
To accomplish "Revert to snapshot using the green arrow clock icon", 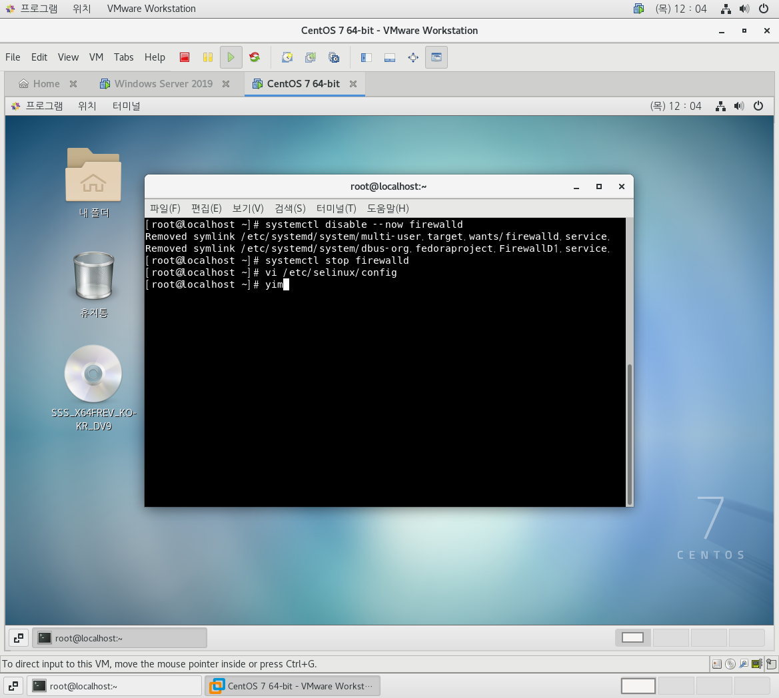I will [x=311, y=57].
